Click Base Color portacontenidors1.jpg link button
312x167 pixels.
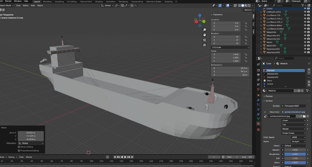click(294, 112)
